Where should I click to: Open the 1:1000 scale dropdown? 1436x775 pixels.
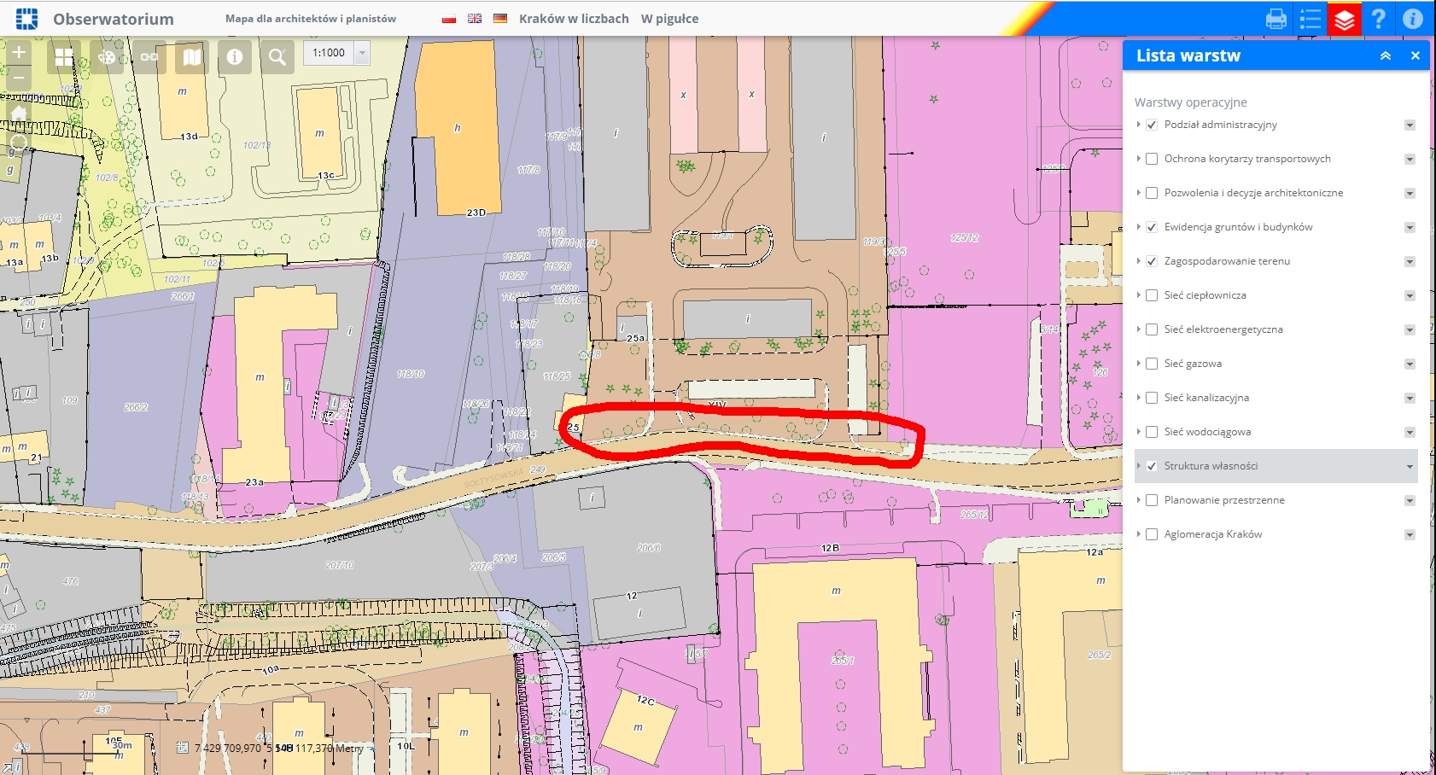[x=362, y=53]
